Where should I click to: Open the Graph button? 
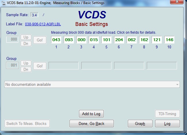140,123
